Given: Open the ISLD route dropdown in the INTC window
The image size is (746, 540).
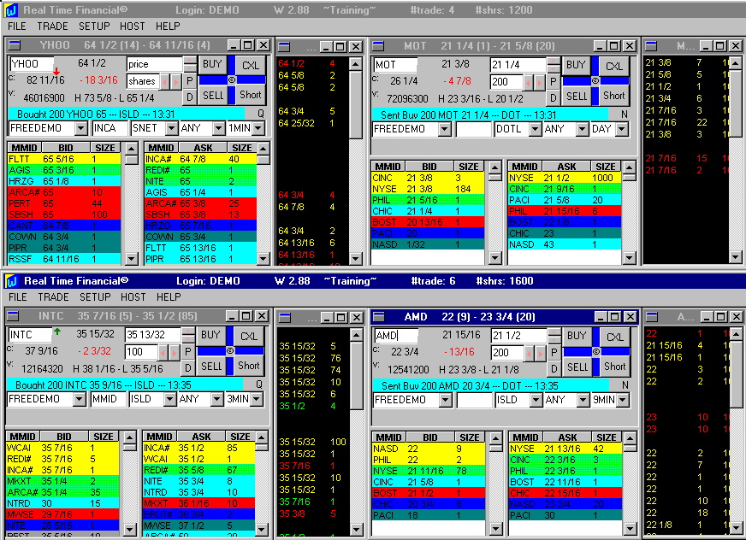Looking at the screenshot, I should [170, 399].
